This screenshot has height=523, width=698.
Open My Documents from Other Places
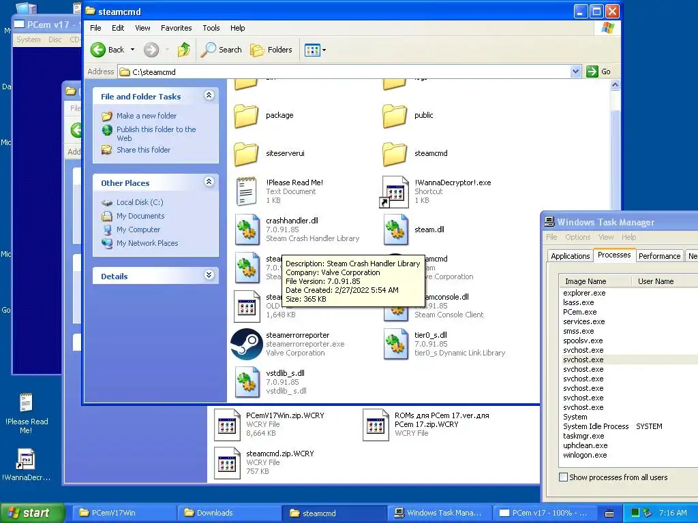pos(140,216)
